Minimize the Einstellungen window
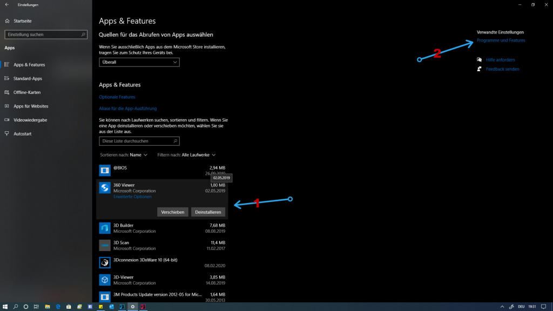The image size is (553, 311). coord(520,4)
